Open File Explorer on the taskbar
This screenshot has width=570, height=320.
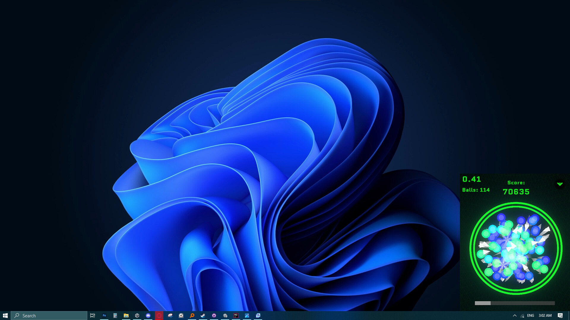pos(126,316)
